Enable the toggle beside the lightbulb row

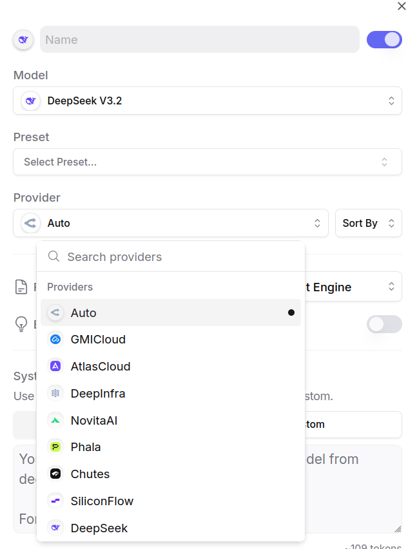click(x=384, y=324)
